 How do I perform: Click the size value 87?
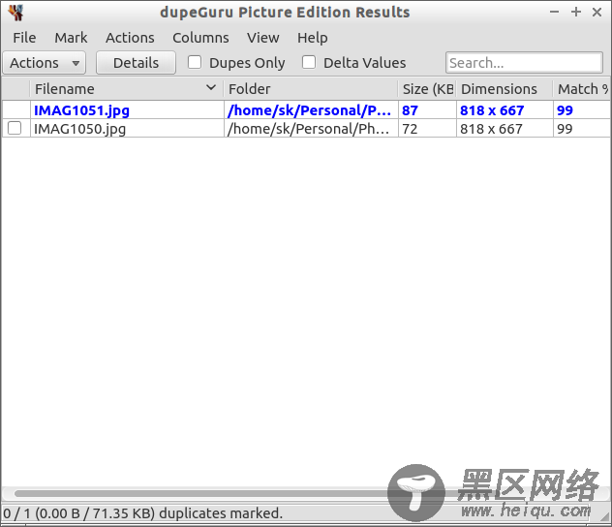click(410, 110)
